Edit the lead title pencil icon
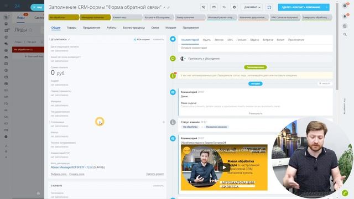This screenshot has width=354, height=199. point(165,8)
